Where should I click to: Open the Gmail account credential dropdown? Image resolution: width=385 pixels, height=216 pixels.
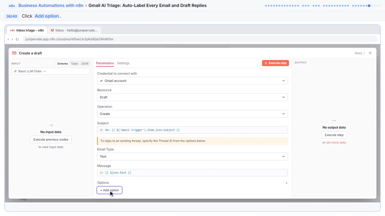click(192, 81)
